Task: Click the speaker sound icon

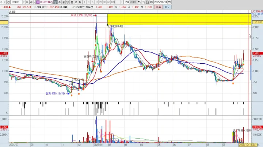Action: [x=31, y=2]
